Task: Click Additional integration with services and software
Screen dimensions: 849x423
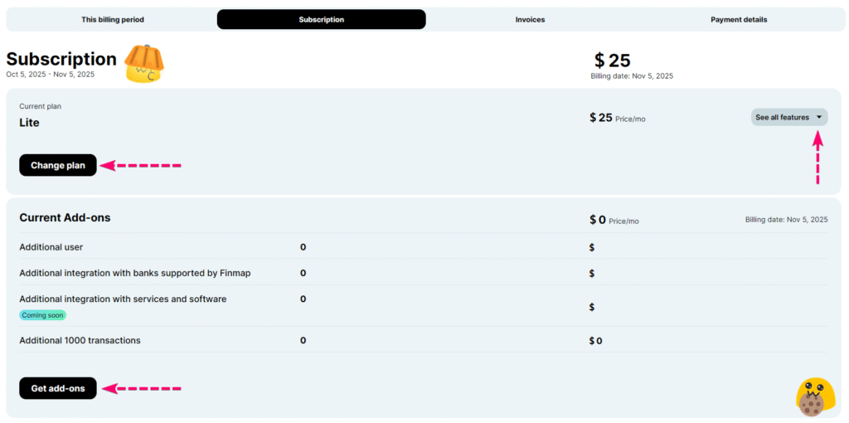Action: click(x=123, y=299)
